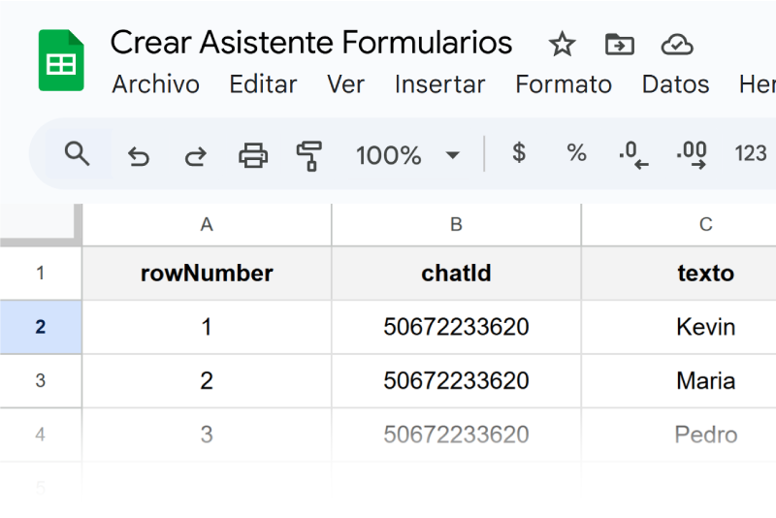Increase decimal places button

(692, 155)
